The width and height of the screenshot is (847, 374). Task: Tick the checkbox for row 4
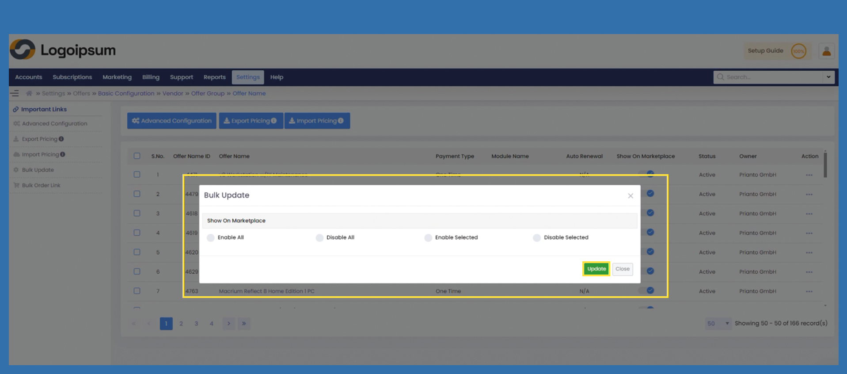click(137, 233)
